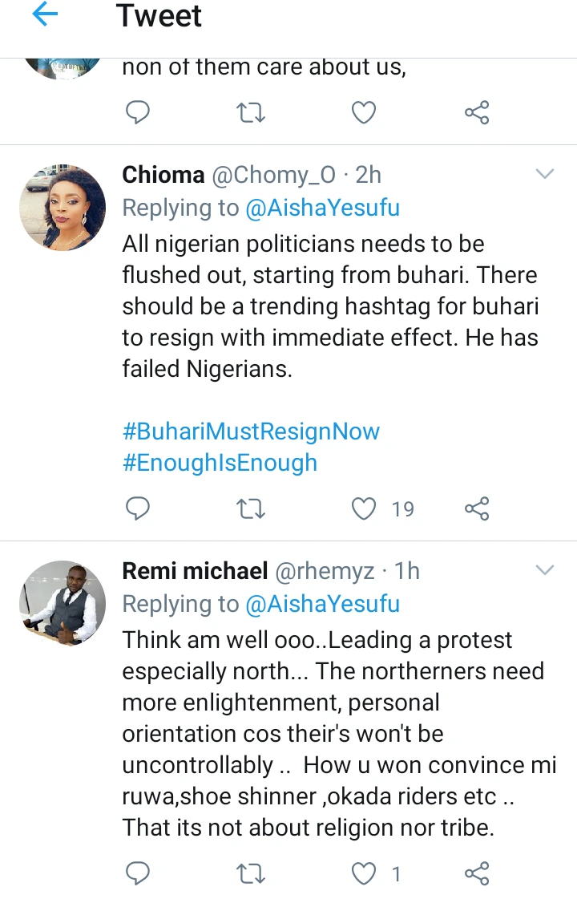Reply to the top partially visible tweet
This screenshot has height=899, width=577.
139,113
